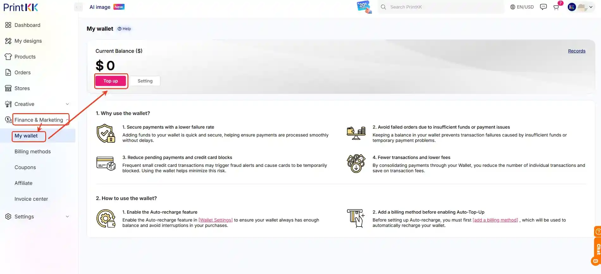
Task: Open the orange Chat widget
Action: 598,249
